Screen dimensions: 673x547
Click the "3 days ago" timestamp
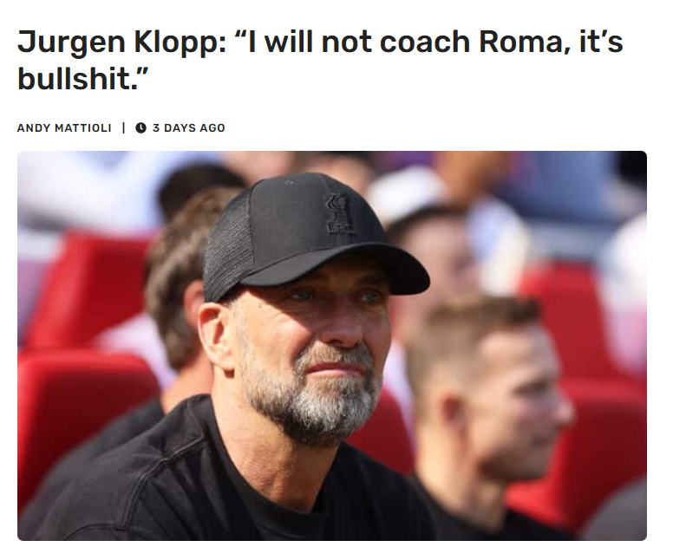click(189, 127)
